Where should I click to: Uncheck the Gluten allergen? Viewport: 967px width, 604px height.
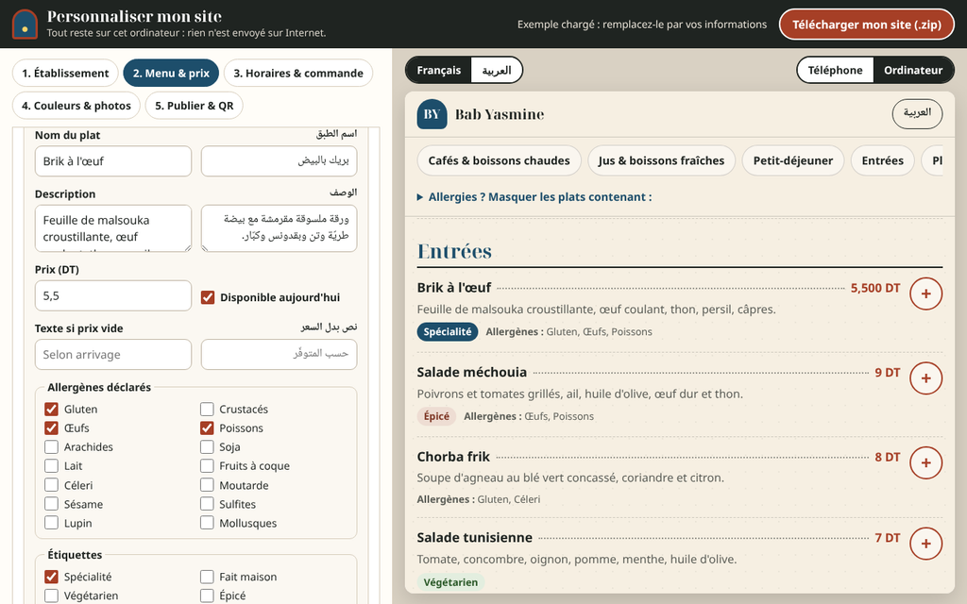tap(51, 410)
